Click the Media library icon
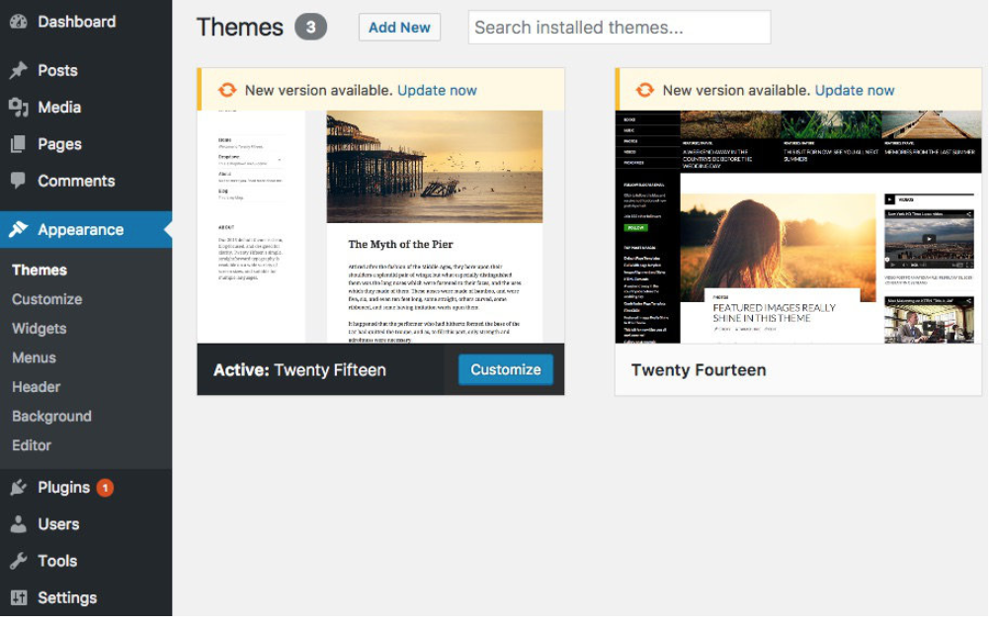 pos(19,107)
